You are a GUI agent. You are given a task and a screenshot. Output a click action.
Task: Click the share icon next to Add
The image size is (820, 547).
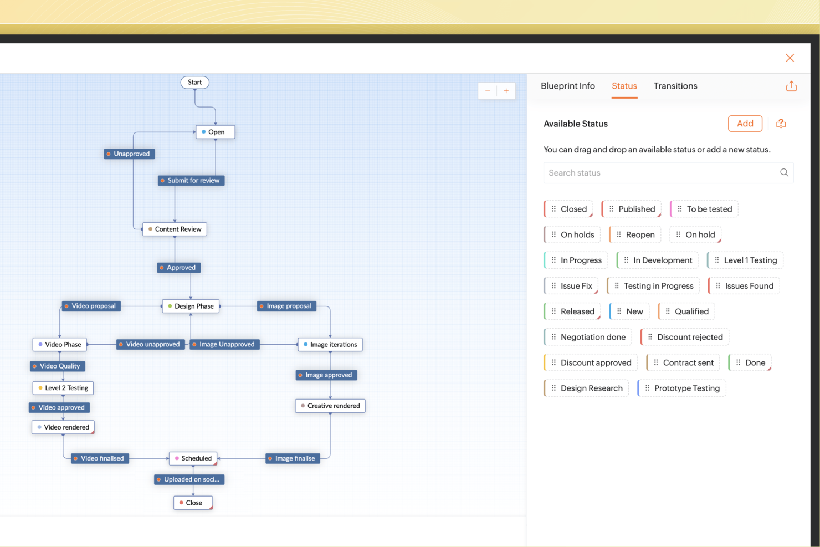781,124
